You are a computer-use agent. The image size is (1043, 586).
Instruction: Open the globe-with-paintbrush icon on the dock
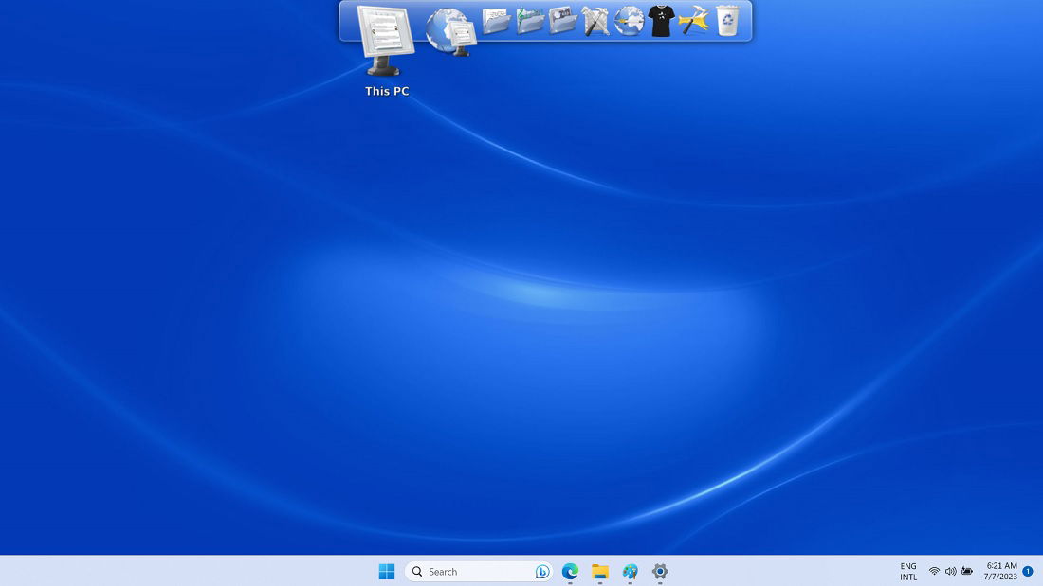(628, 21)
